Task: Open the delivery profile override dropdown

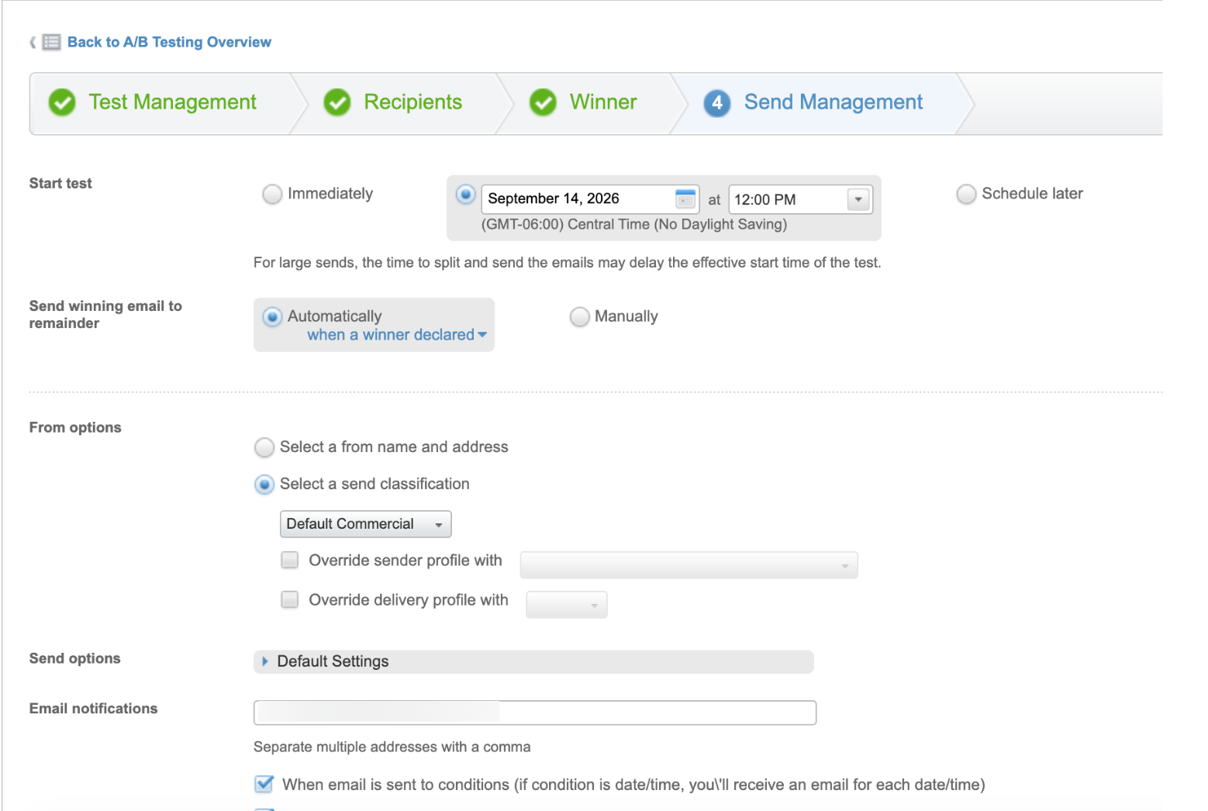Action: coord(566,605)
